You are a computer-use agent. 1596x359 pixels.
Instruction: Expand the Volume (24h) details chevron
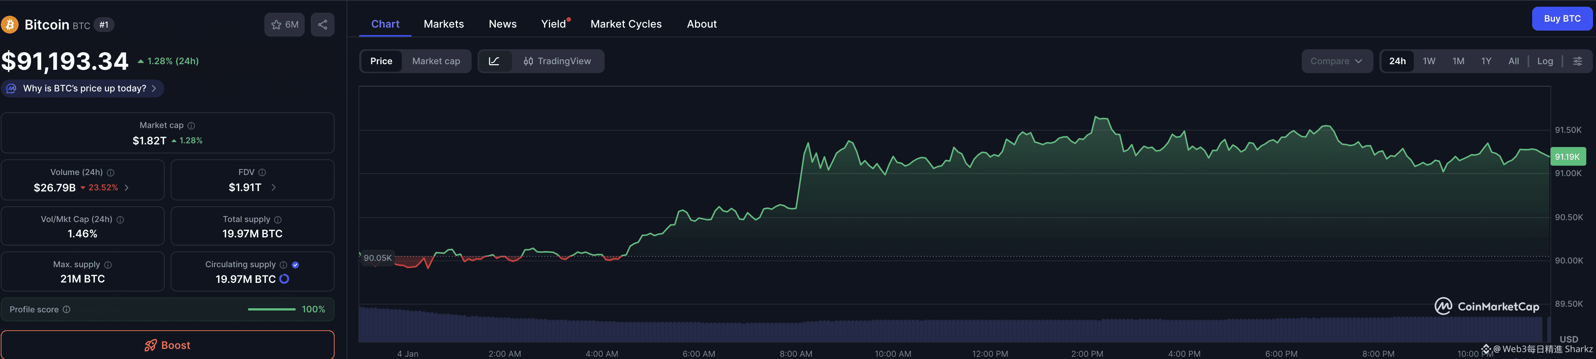click(x=127, y=188)
